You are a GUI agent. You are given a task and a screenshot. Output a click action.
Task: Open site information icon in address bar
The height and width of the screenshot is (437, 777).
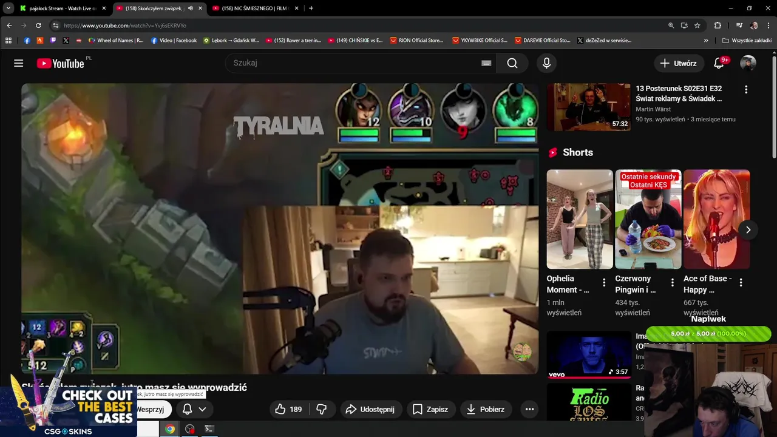pos(55,25)
